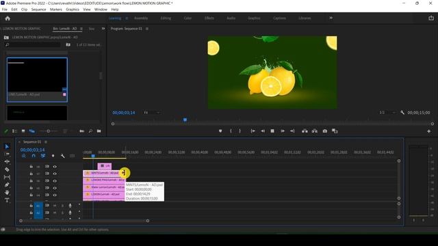Show hidden project panel tabs chevron
This screenshot has width=438, height=246.
[103, 29]
